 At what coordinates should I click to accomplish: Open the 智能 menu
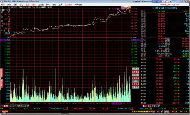click(x=54, y=4)
